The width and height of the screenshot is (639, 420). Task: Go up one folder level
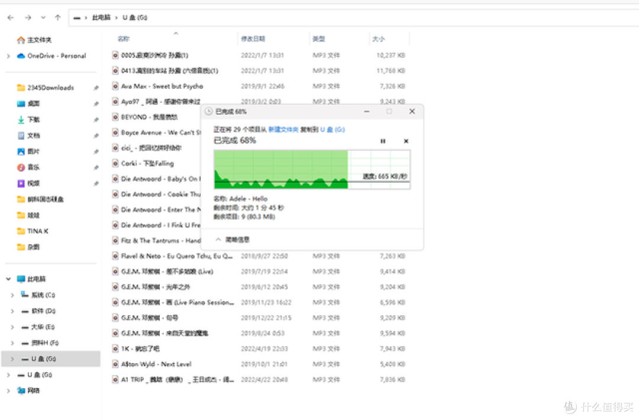pos(57,18)
